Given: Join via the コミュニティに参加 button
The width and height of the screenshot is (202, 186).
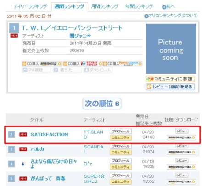Looking at the screenshot, I should point(170,79).
